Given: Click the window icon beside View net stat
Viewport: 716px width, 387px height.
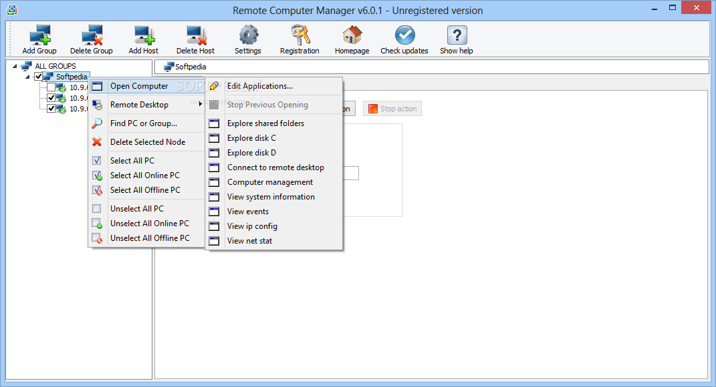Looking at the screenshot, I should (x=214, y=241).
